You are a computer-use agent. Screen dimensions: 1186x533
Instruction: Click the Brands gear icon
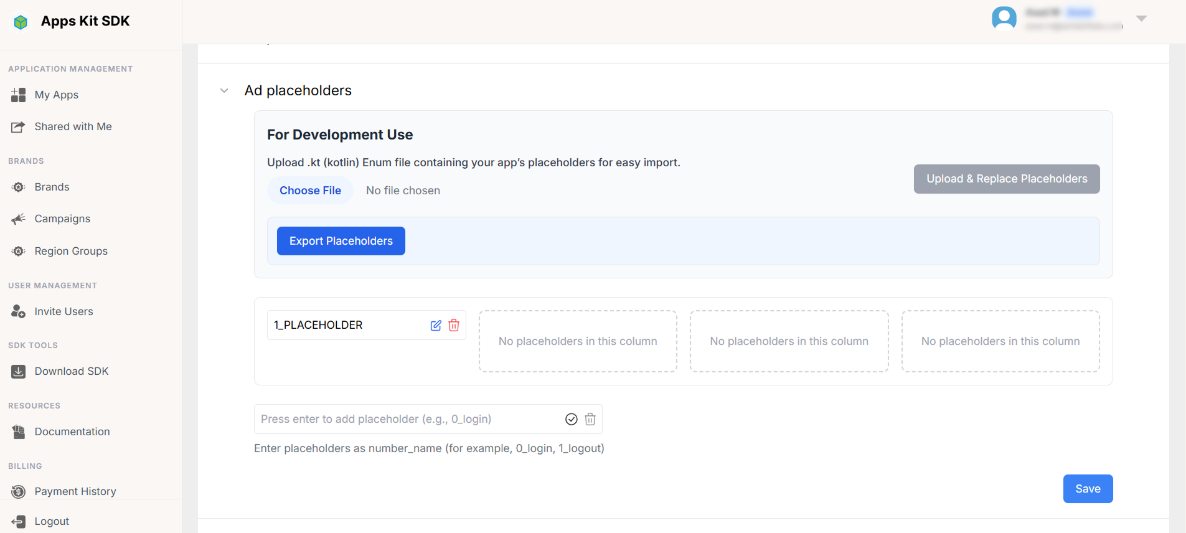(19, 187)
